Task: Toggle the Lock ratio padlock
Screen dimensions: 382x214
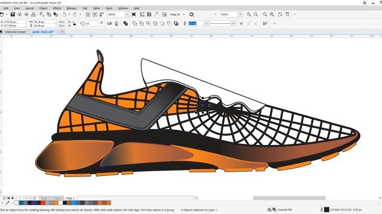Action: [74, 24]
